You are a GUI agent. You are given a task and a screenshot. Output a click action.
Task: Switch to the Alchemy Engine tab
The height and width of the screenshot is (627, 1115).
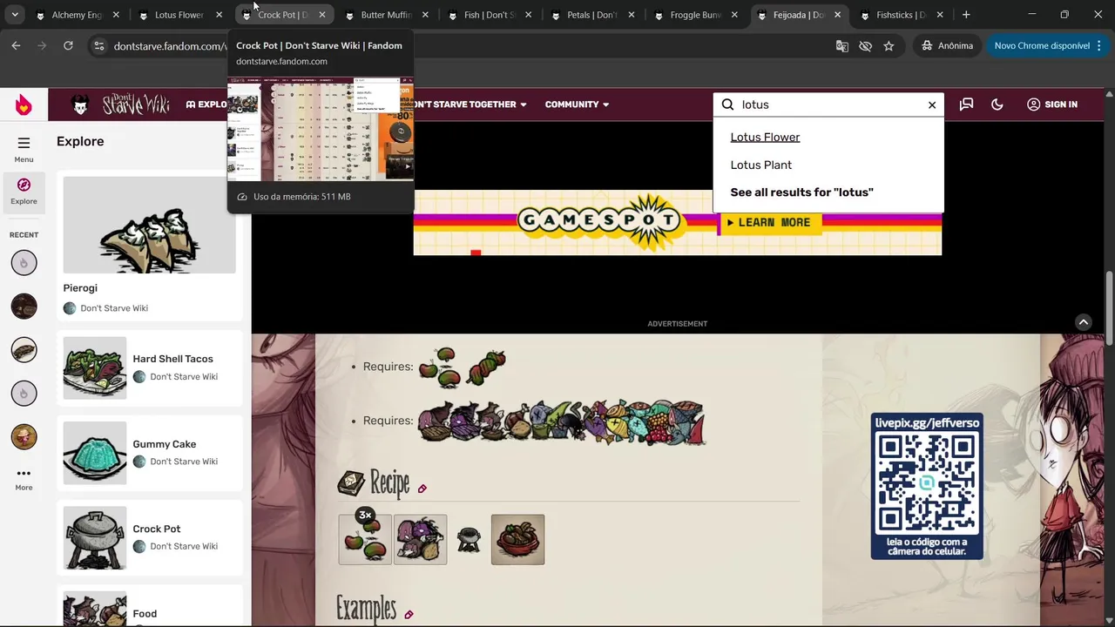[x=77, y=15]
